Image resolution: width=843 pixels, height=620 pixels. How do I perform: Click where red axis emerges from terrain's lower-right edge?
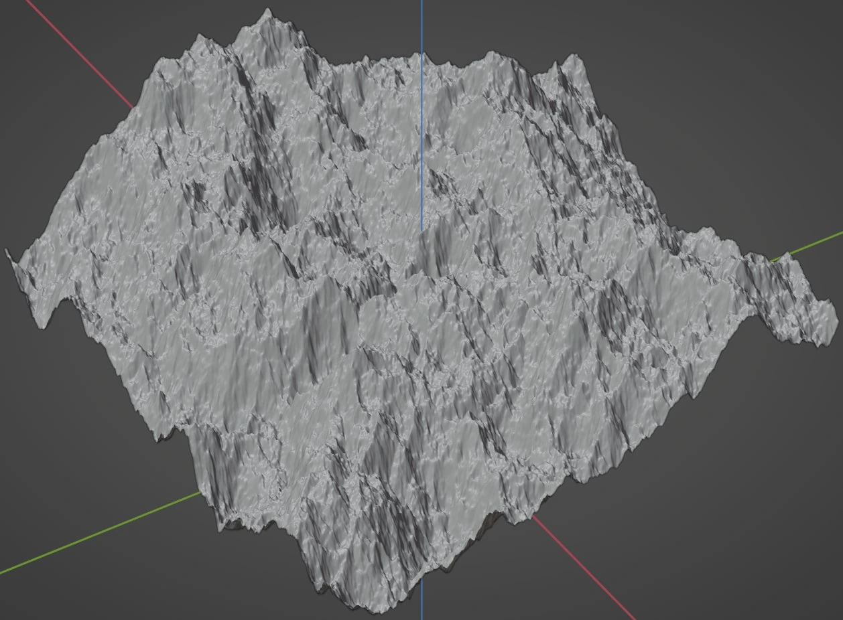(x=534, y=518)
